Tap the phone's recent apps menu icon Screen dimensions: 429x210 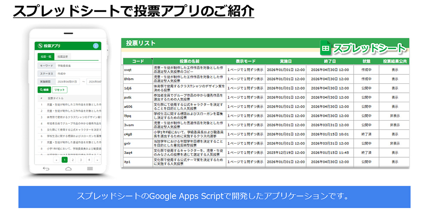tap(90, 169)
